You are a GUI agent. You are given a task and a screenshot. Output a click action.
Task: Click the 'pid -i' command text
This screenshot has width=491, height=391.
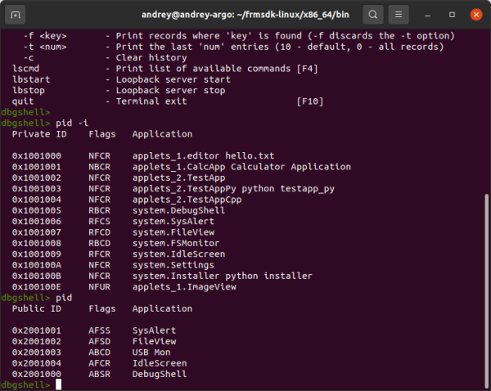(x=72, y=123)
